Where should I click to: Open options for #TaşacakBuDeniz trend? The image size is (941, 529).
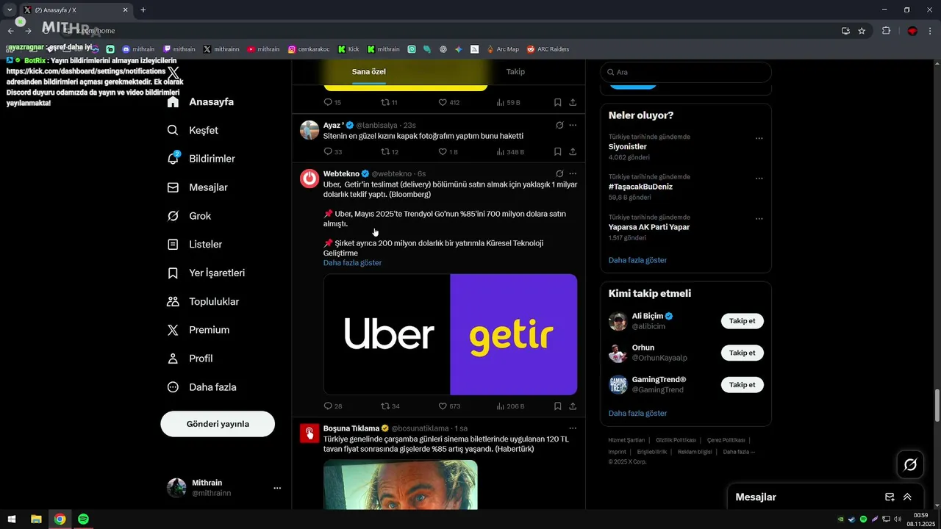coord(759,179)
